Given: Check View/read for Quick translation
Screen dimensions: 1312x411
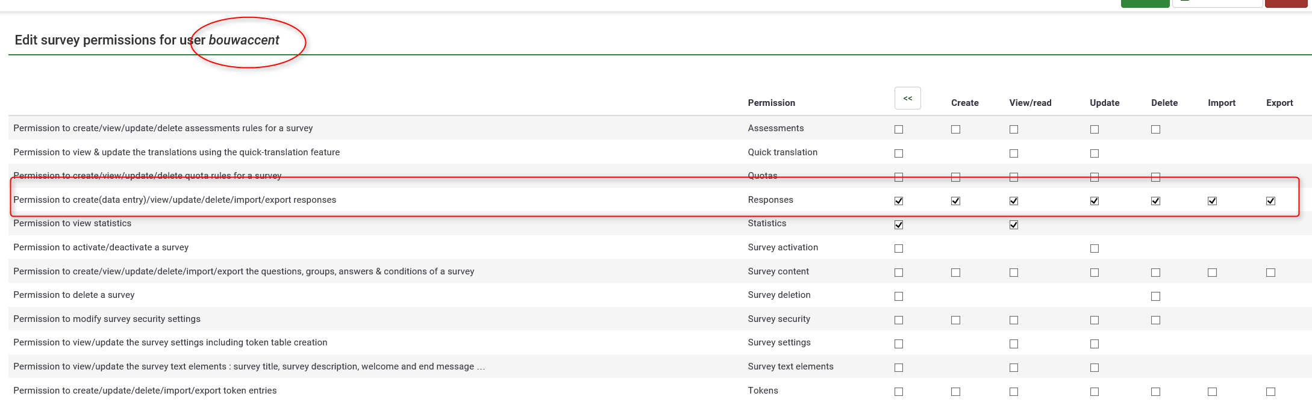Looking at the screenshot, I should 1014,153.
